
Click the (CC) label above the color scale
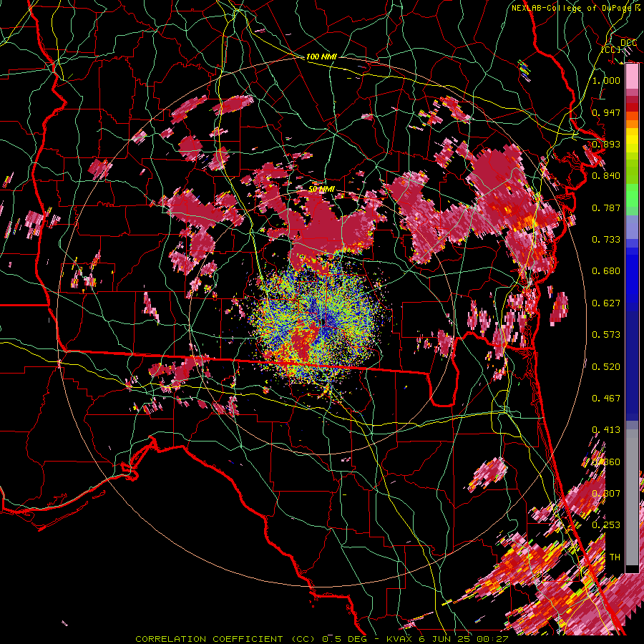pyautogui.click(x=611, y=49)
